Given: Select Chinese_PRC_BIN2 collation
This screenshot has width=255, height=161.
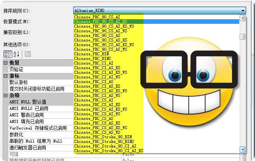Looking at the screenshot, I should click(156, 58).
